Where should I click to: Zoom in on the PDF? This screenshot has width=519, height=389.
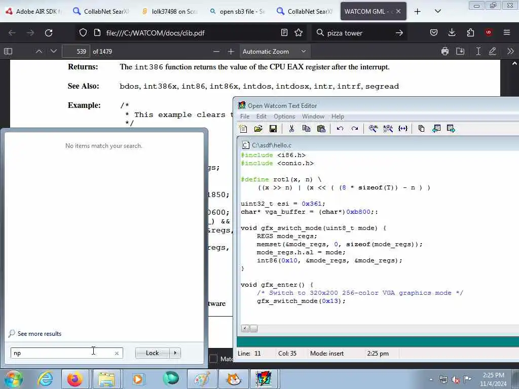tap(231, 51)
